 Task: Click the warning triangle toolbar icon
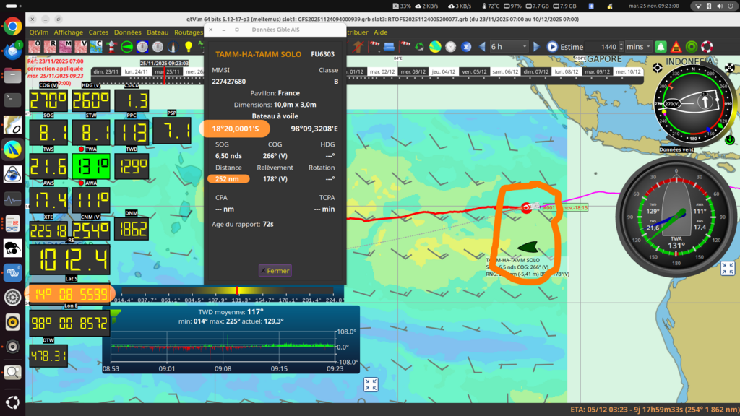(x=676, y=47)
